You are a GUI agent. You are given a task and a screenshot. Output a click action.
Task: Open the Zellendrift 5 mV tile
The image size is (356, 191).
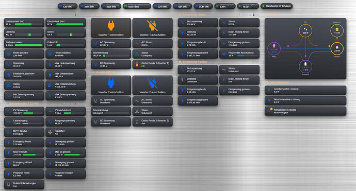tap(66, 43)
